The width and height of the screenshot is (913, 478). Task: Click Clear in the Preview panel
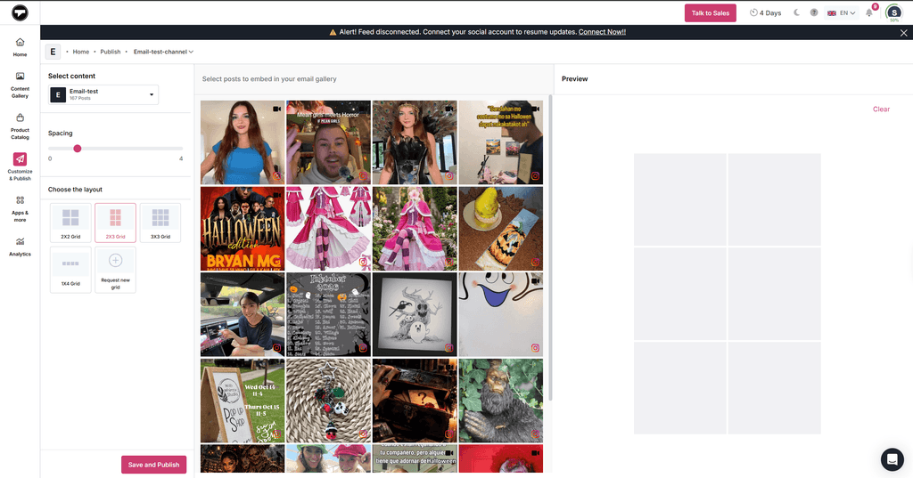pos(881,109)
